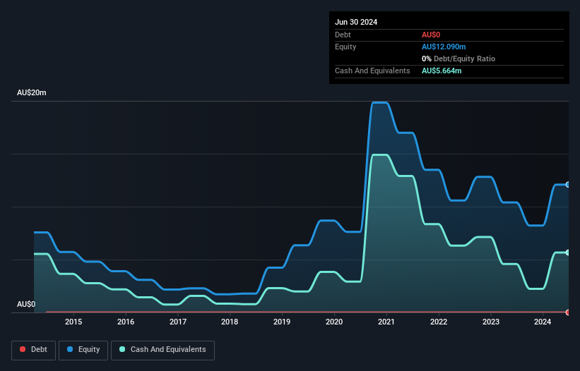Toggle the Debt series legend button
This screenshot has height=371, width=580.
point(33,350)
